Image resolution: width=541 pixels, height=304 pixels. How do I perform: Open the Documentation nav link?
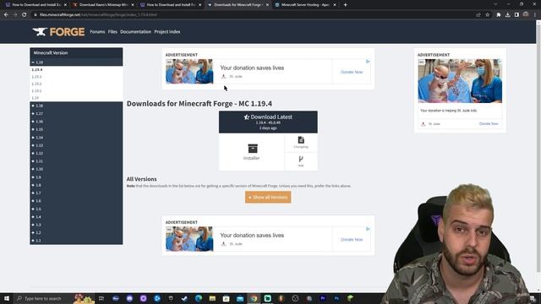point(135,32)
